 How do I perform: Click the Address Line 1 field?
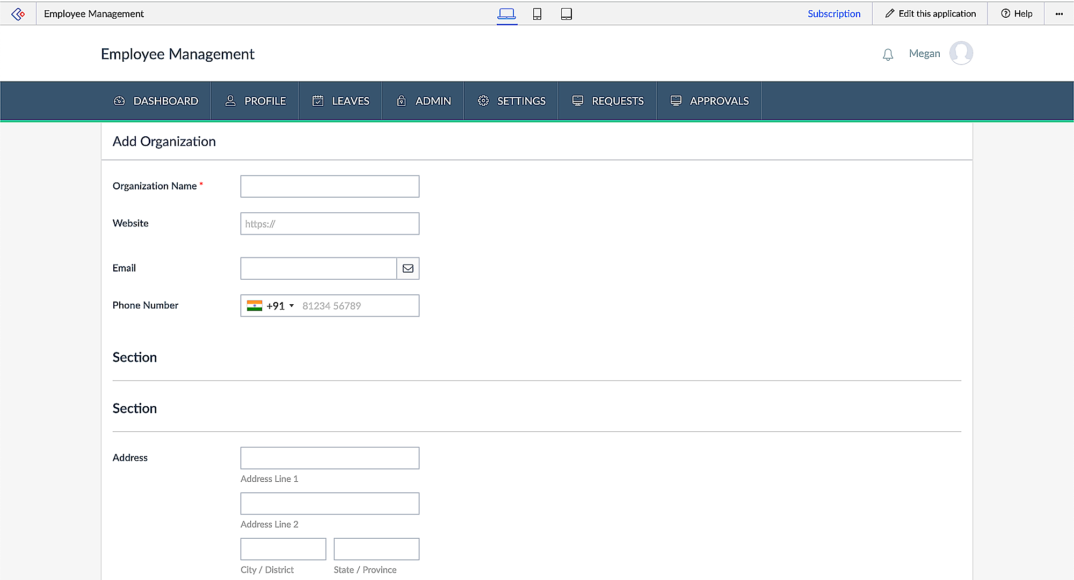330,458
